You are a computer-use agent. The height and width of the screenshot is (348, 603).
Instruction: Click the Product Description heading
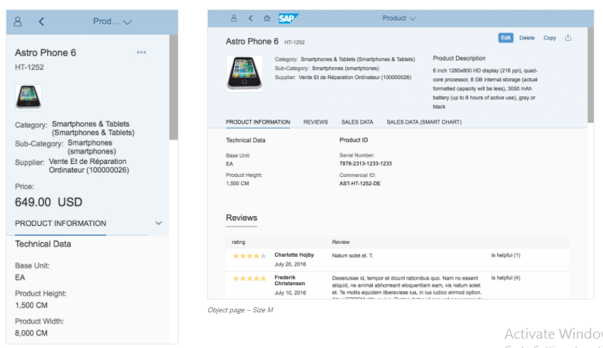pos(459,58)
